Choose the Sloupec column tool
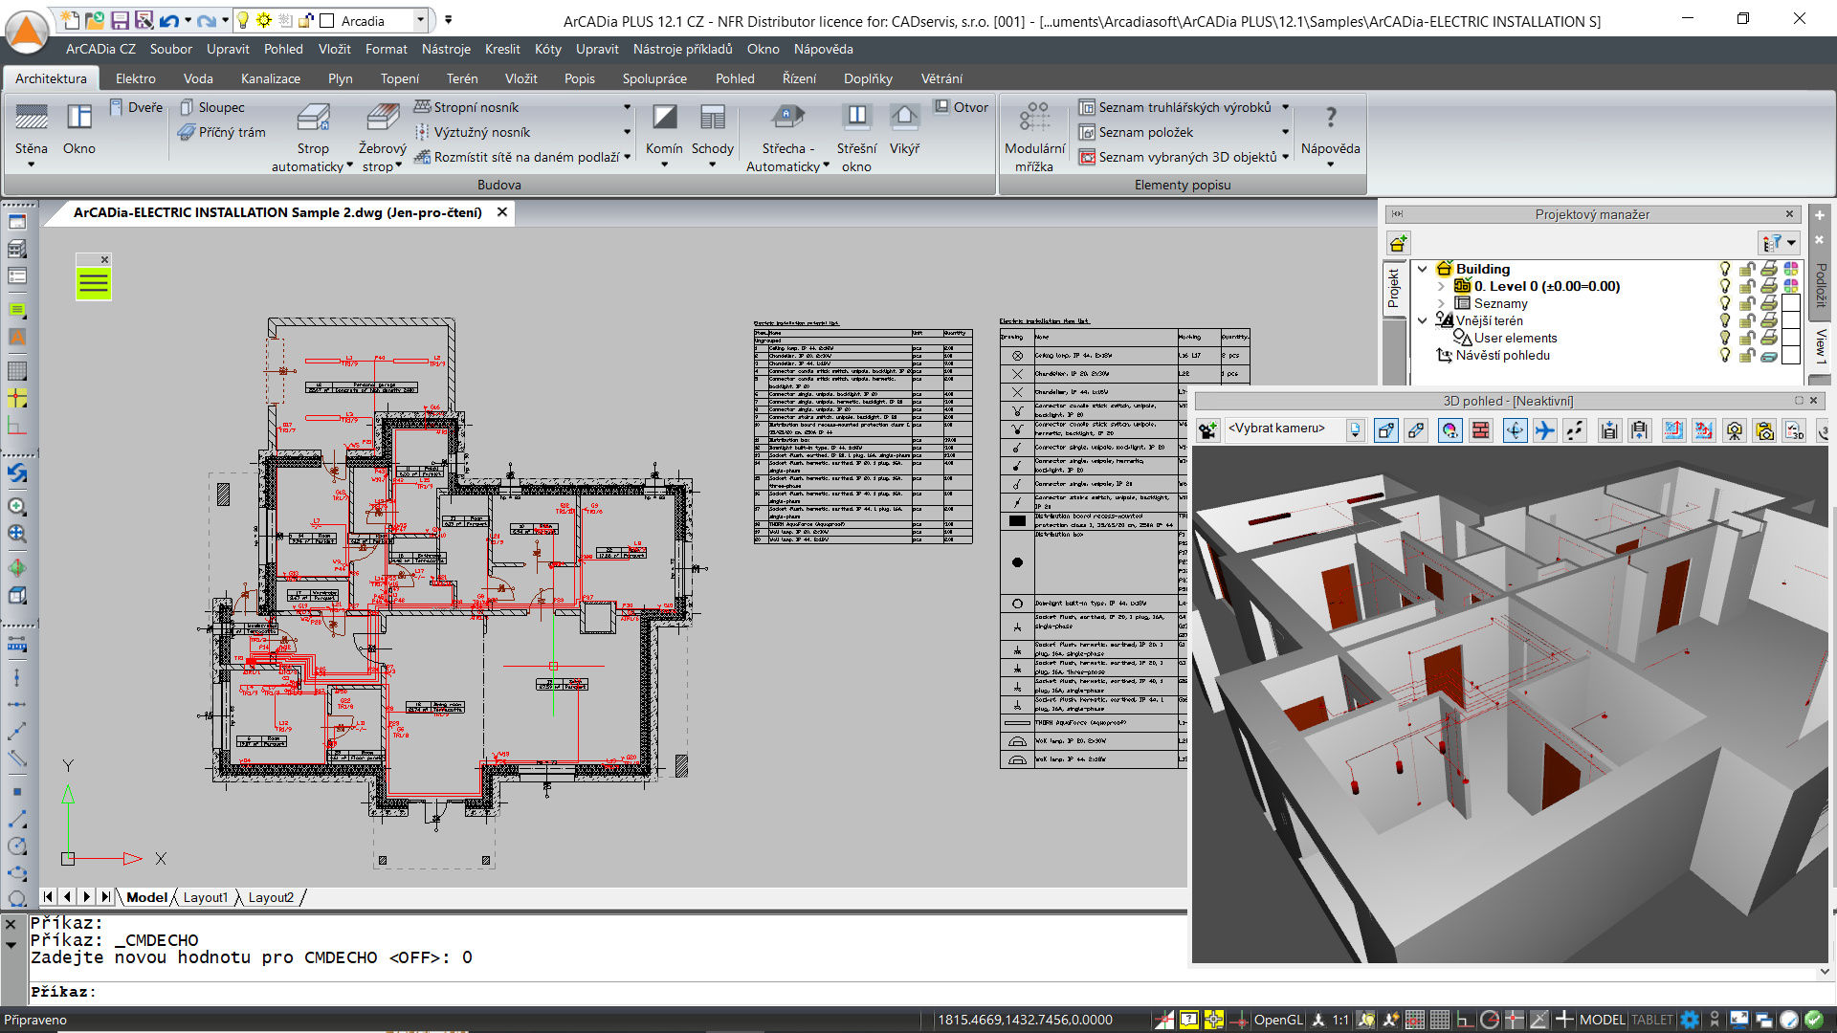 [212, 107]
